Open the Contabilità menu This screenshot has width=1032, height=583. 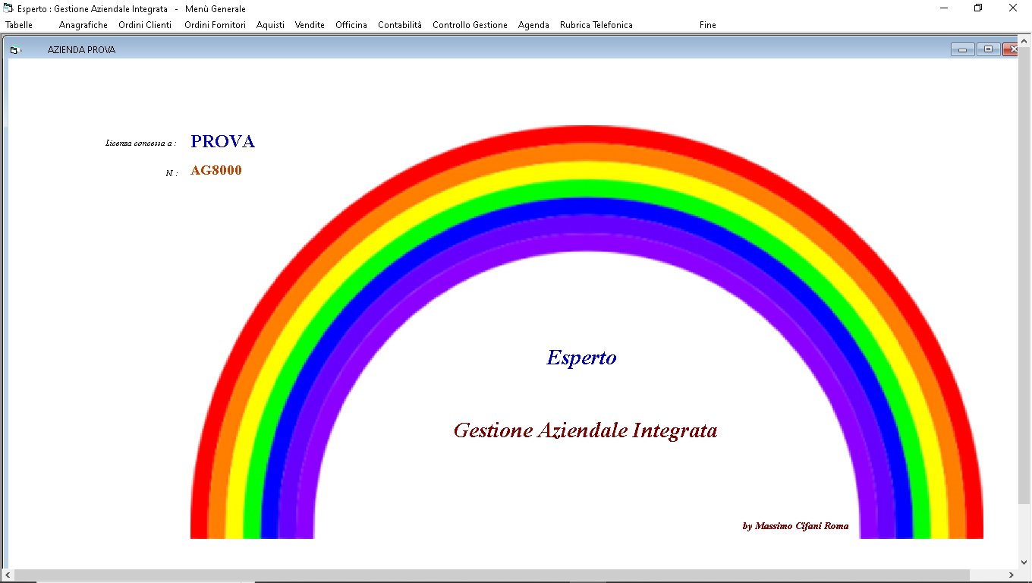coord(400,25)
